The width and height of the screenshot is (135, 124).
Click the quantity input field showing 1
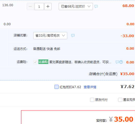tap(39, 6)
